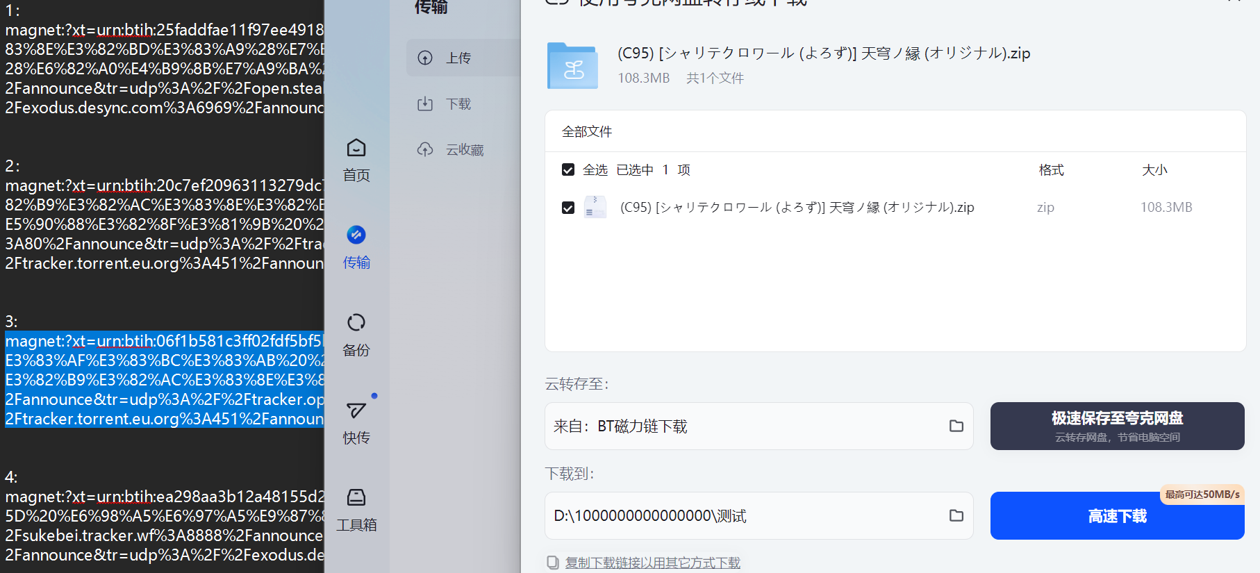1260x573 pixels.
Task: Click the 共1个文件 file count text
Action: click(x=715, y=78)
